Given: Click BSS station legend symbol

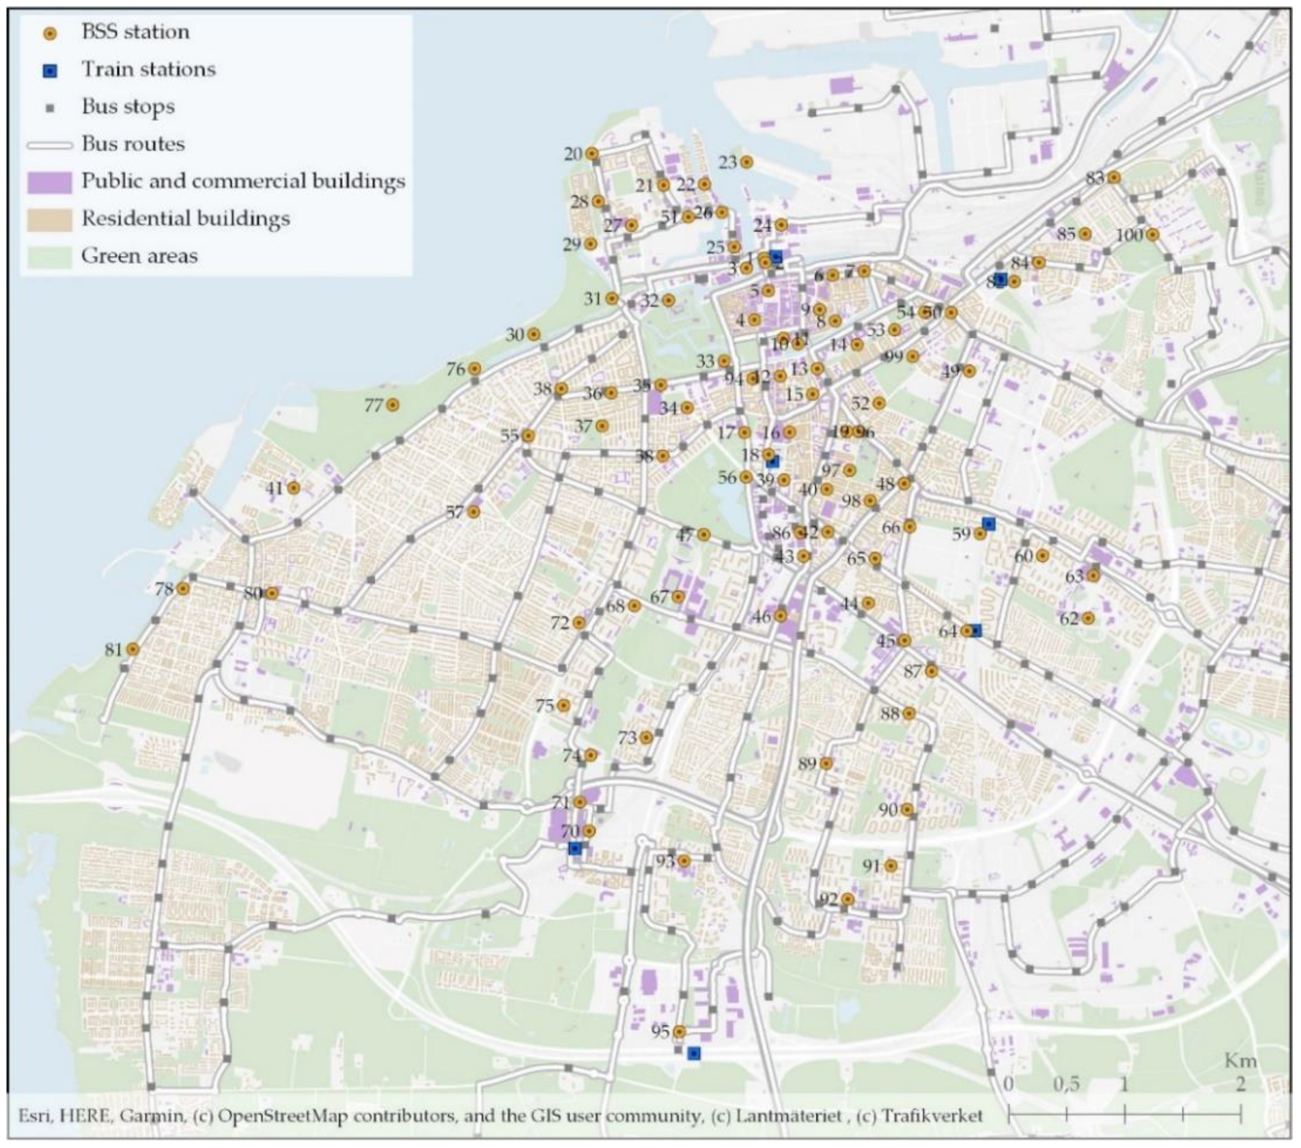Looking at the screenshot, I should click(50, 33).
